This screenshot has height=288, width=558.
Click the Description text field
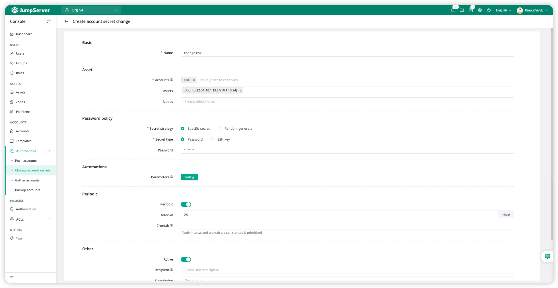(x=347, y=279)
